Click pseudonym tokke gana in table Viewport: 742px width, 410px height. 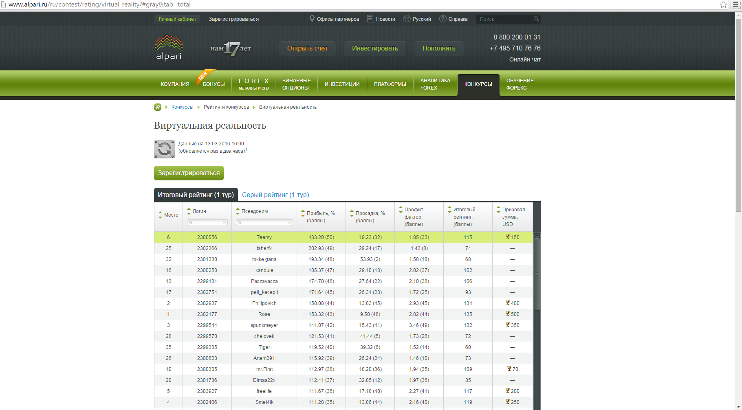[x=264, y=259]
